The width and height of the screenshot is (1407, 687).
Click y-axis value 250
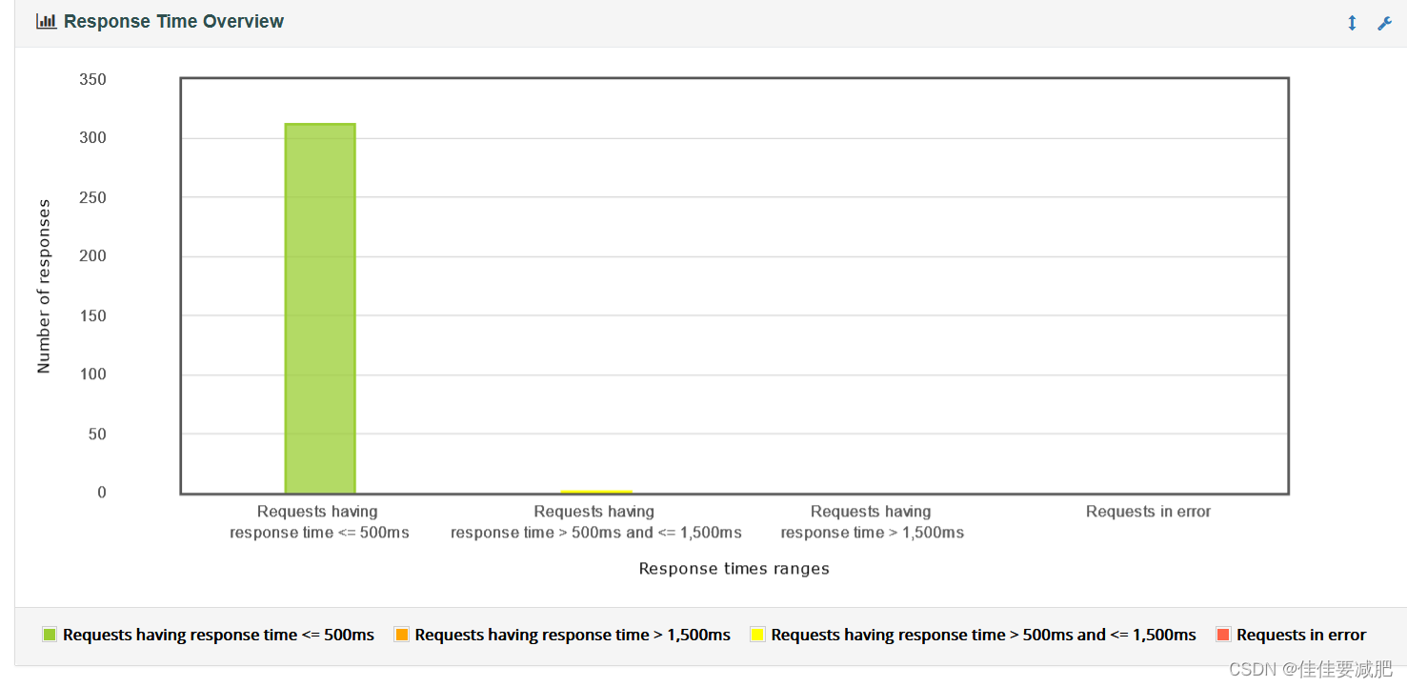[x=92, y=197]
